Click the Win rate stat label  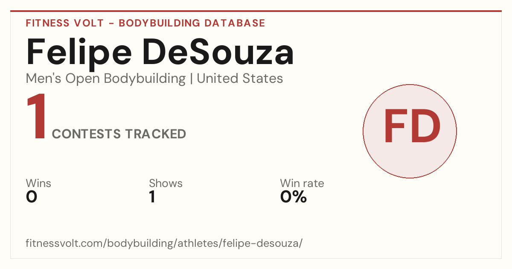coord(302,183)
